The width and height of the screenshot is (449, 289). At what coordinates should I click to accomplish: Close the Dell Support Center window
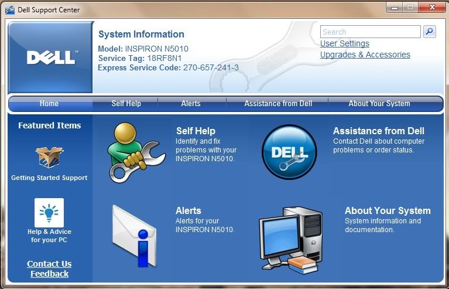[432, 8]
